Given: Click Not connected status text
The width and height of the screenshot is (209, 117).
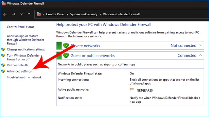Looking at the screenshot, I should pyautogui.click(x=184, y=45).
